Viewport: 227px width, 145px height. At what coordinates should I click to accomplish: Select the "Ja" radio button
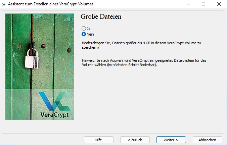pos(84,29)
